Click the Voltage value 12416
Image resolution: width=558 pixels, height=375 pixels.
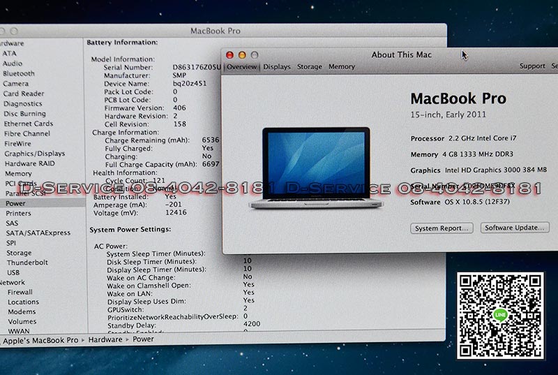coord(176,212)
